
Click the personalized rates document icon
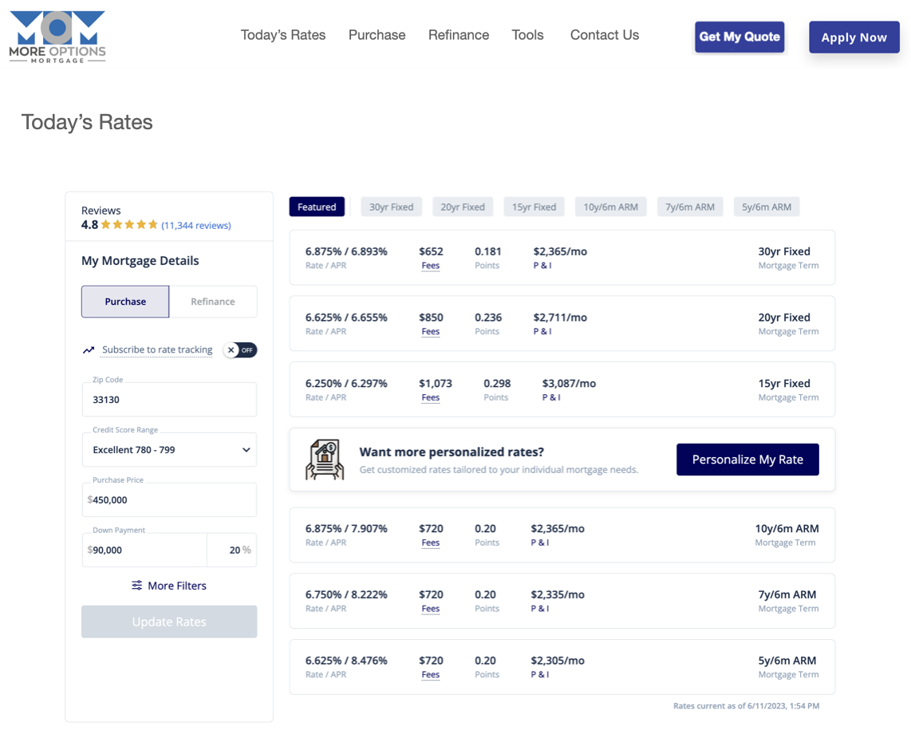[325, 460]
